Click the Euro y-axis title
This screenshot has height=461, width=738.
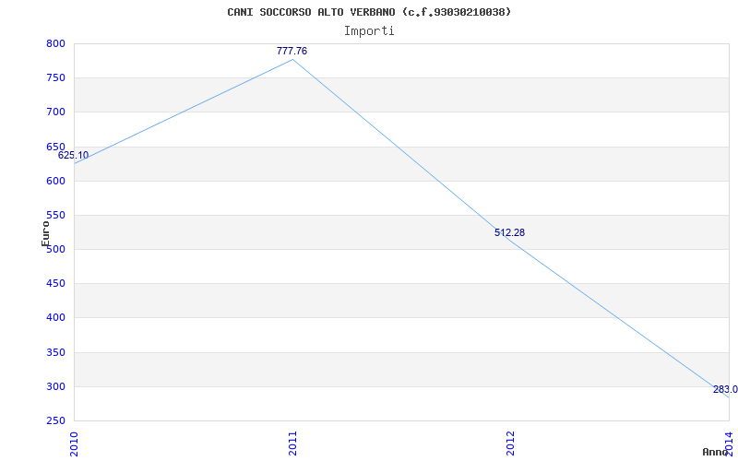coord(45,233)
